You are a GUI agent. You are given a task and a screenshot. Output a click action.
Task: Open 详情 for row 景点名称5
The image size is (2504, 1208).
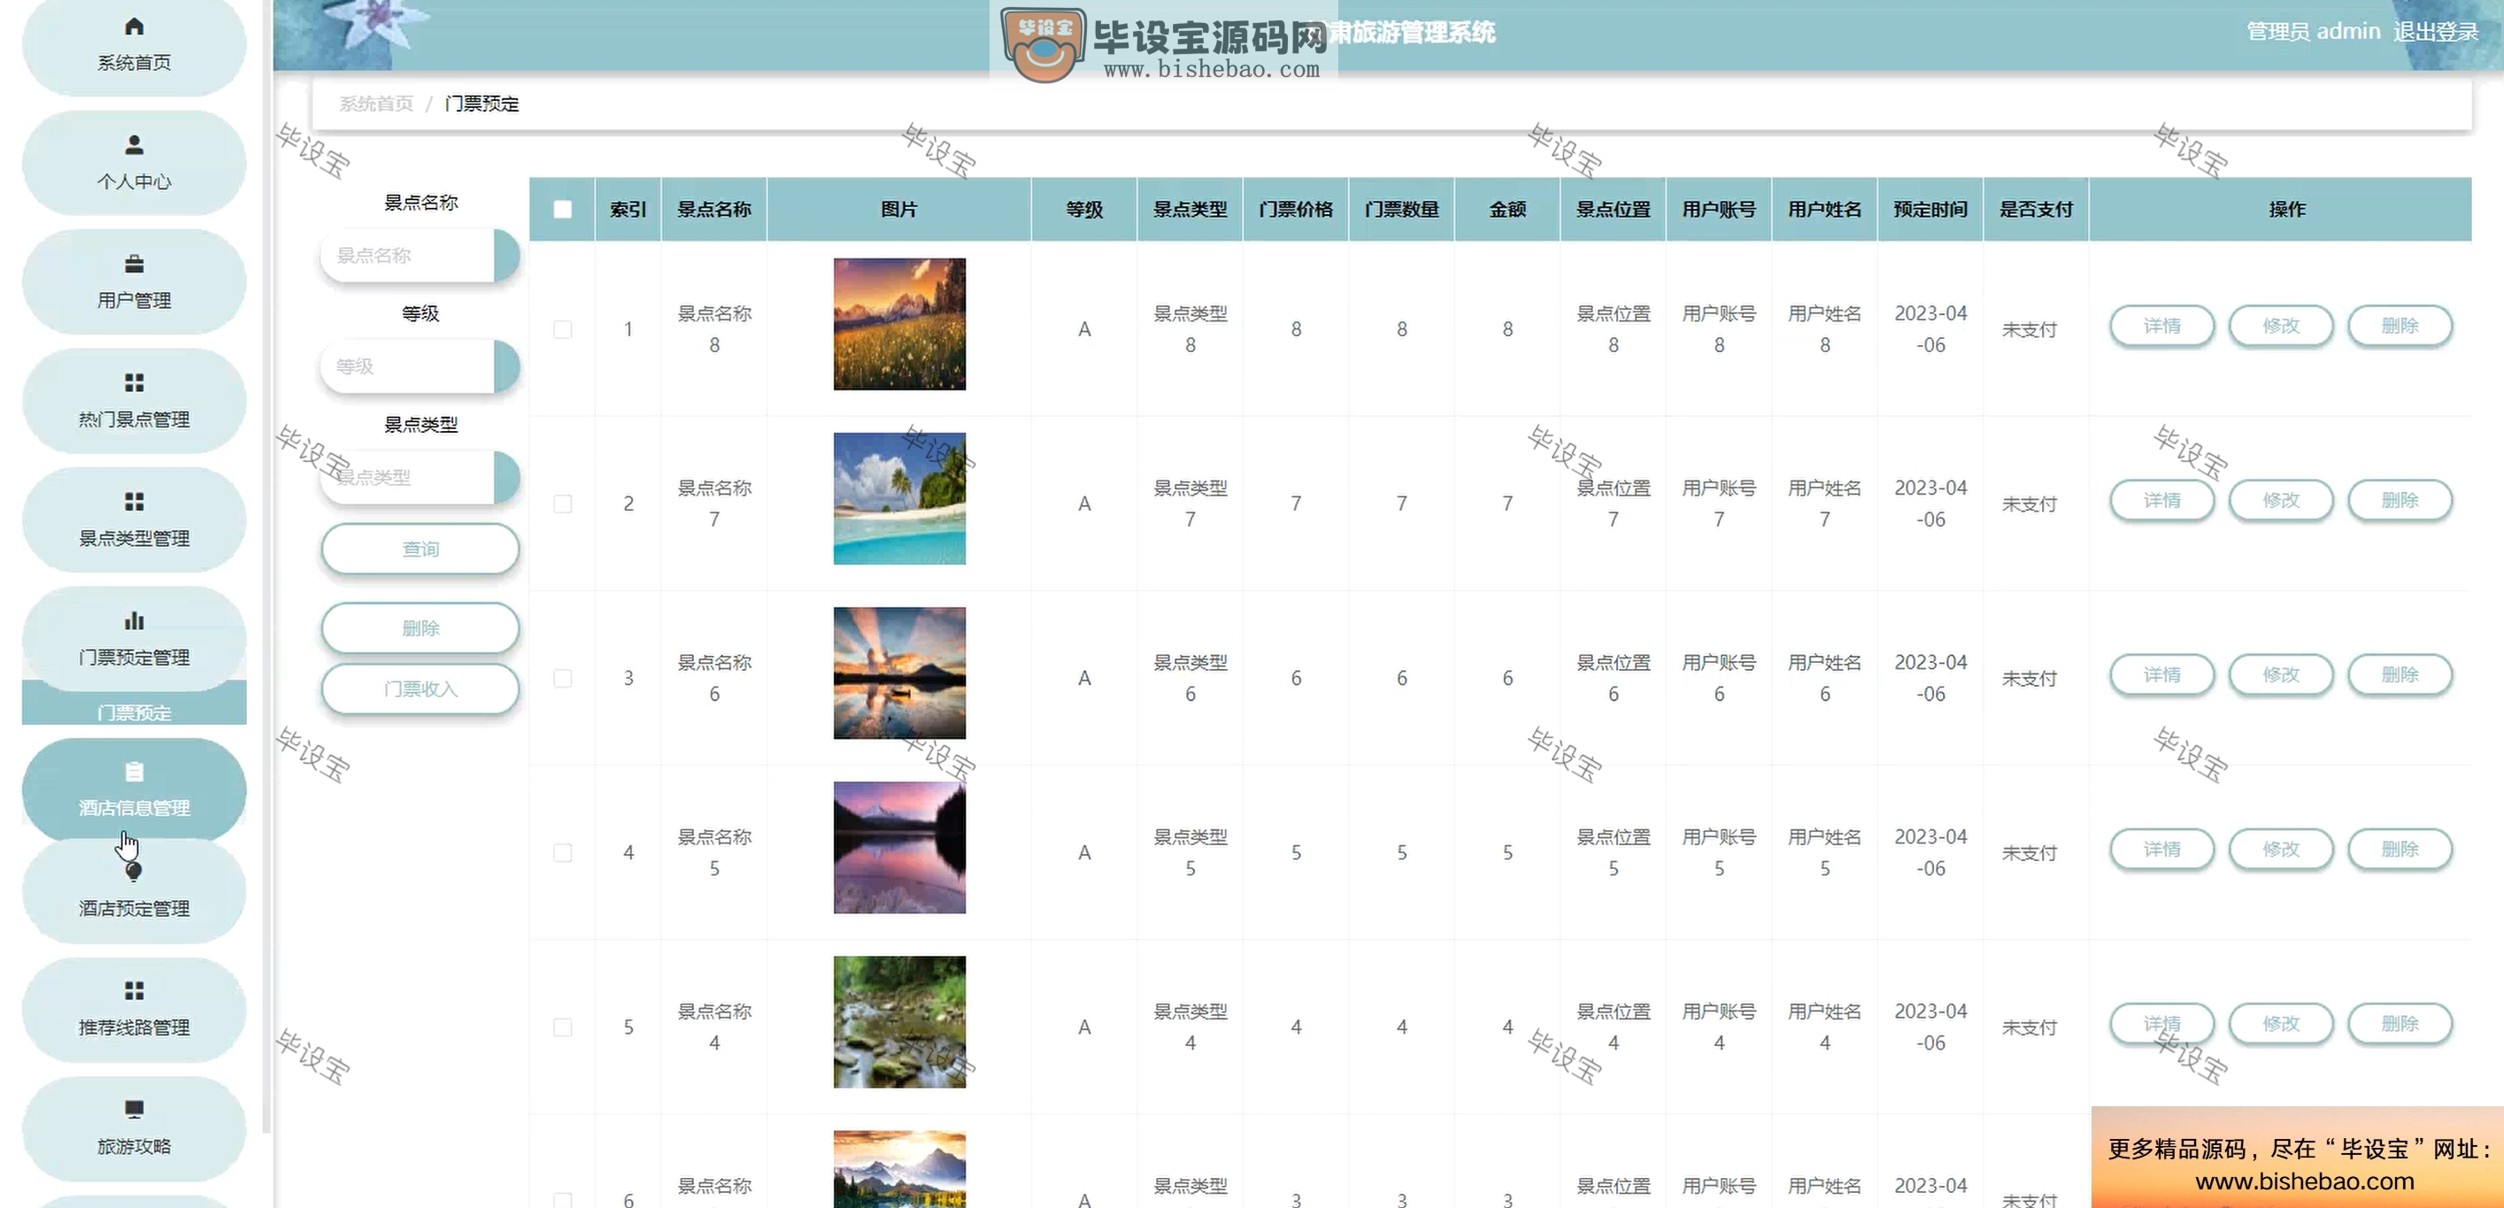tap(2161, 850)
